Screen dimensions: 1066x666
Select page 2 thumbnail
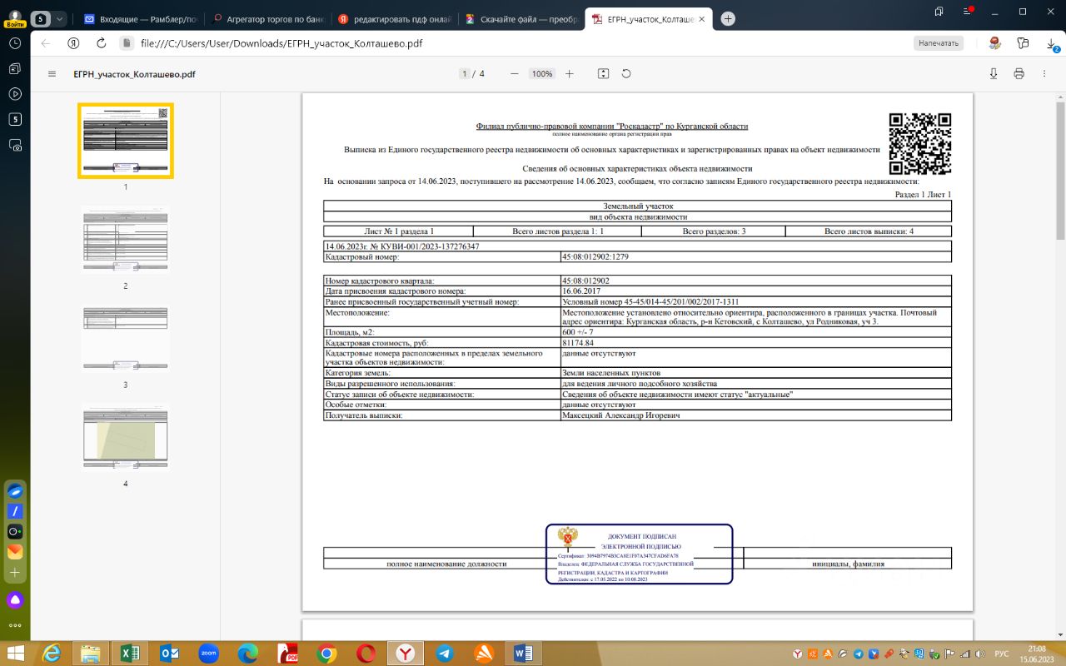click(126, 239)
